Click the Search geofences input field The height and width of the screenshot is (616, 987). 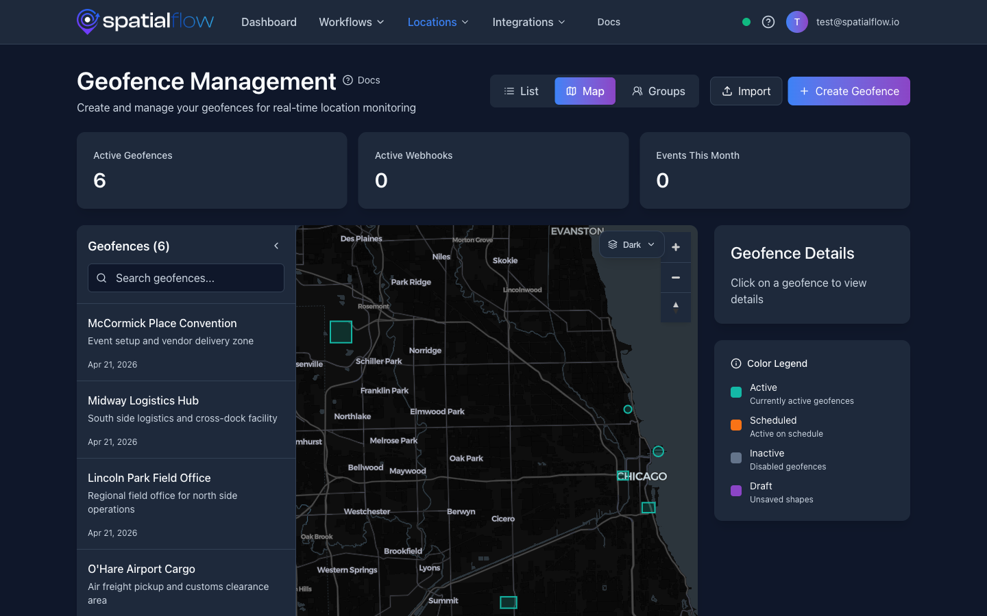pos(186,278)
